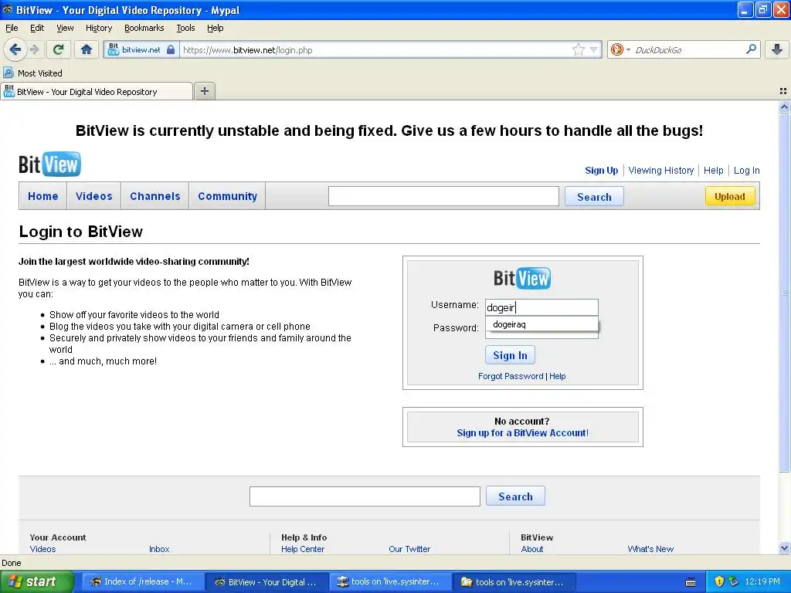
Task: Open the Downloads arrow button
Action: (x=777, y=49)
